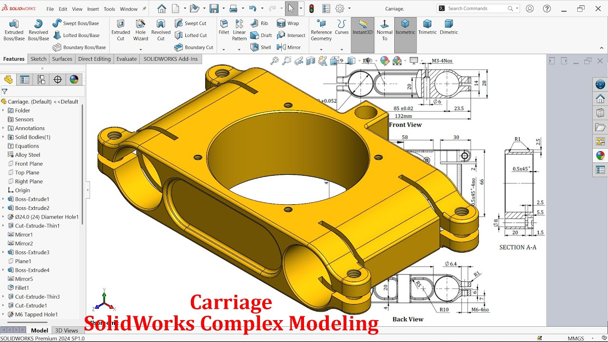This screenshot has height=342, width=608.
Task: Select the Intersect tool
Action: tap(291, 35)
